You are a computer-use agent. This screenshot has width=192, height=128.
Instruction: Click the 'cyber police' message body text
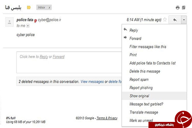[26, 35]
